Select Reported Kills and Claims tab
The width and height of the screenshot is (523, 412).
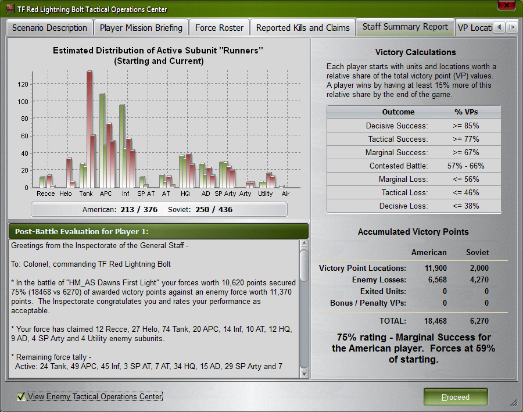click(303, 28)
